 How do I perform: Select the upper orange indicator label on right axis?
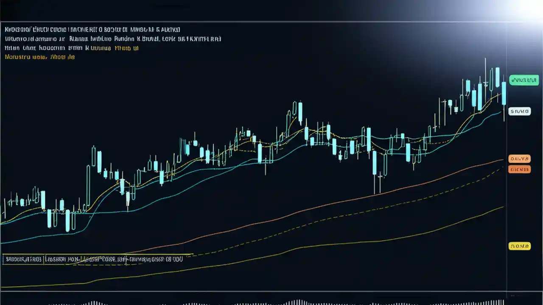(x=519, y=158)
